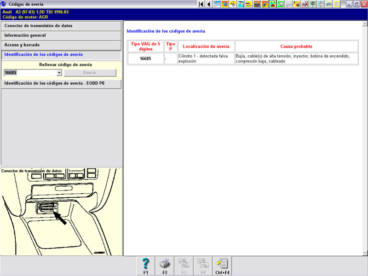Click the scrollbar down arrow in results pane
This screenshot has width=368, height=276.
365,253
